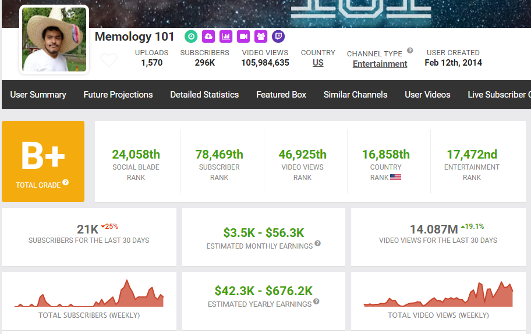531x334 pixels.
Task: Click the Total Video Views weekly chart
Action: pos(438,294)
